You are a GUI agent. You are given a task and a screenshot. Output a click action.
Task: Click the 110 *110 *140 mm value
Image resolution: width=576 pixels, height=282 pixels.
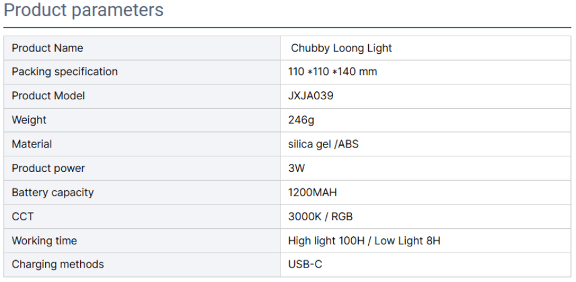pyautogui.click(x=332, y=72)
